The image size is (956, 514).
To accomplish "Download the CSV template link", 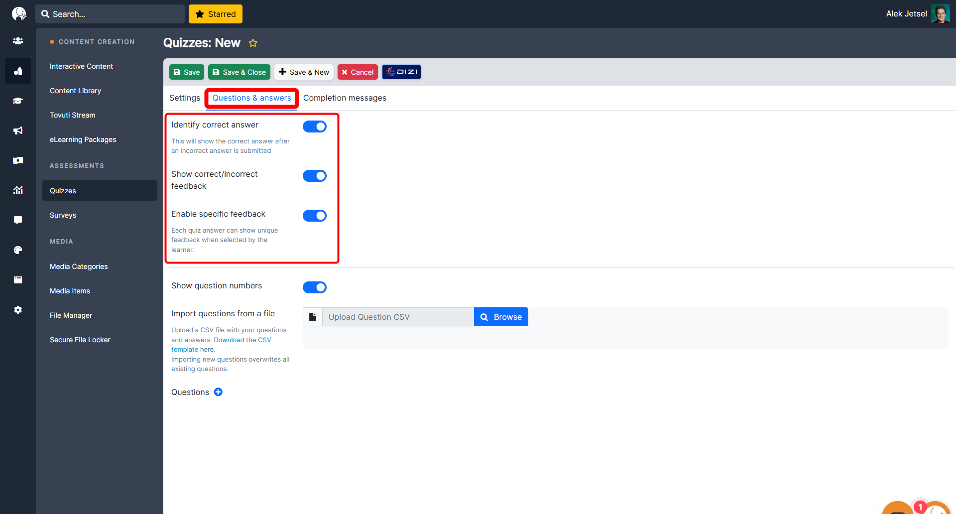I will [221, 345].
